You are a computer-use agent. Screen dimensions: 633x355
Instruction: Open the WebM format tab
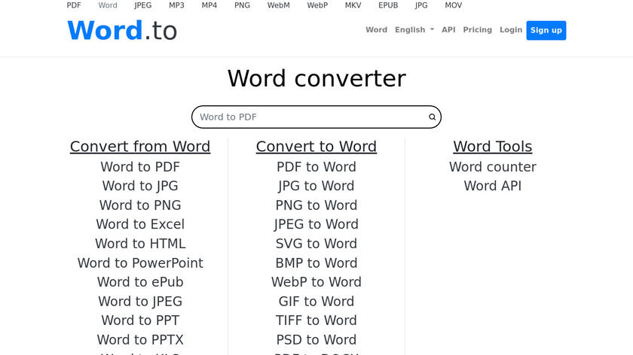tap(279, 5)
